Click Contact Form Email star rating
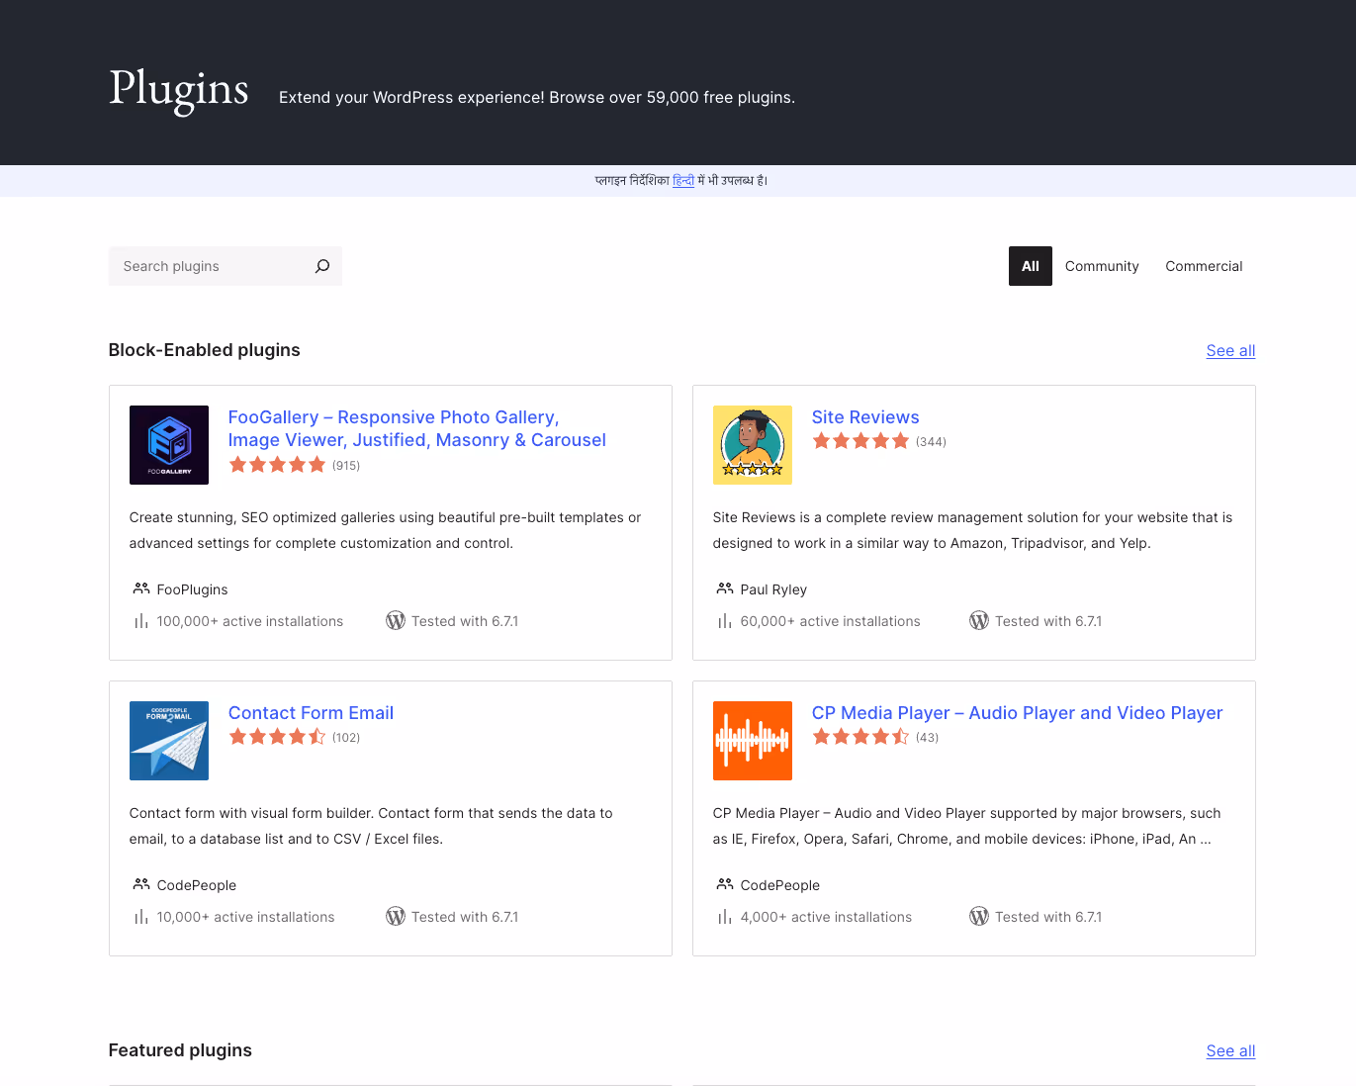1356x1086 pixels. point(277,737)
